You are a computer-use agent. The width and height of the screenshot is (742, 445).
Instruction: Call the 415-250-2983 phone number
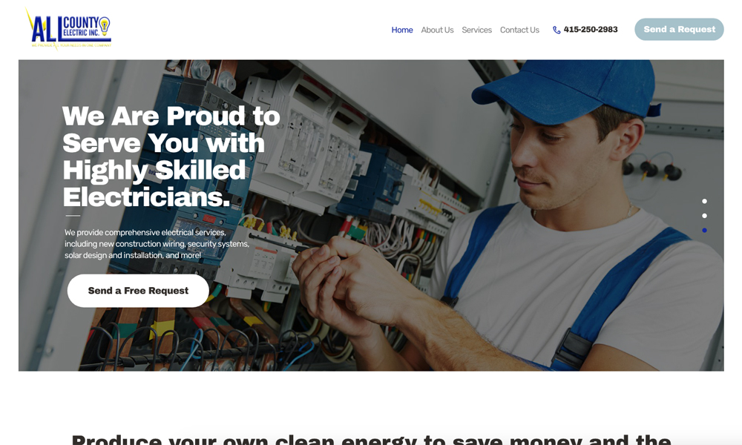click(590, 30)
